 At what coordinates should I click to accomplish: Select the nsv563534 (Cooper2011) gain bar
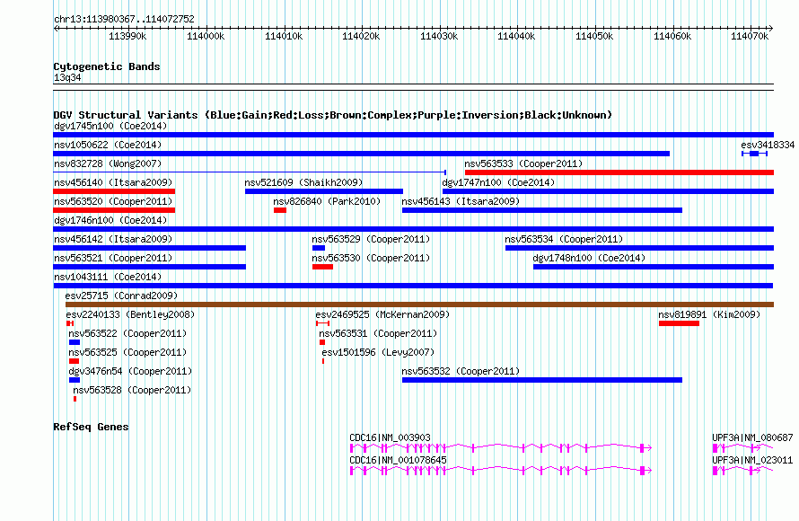(x=639, y=248)
